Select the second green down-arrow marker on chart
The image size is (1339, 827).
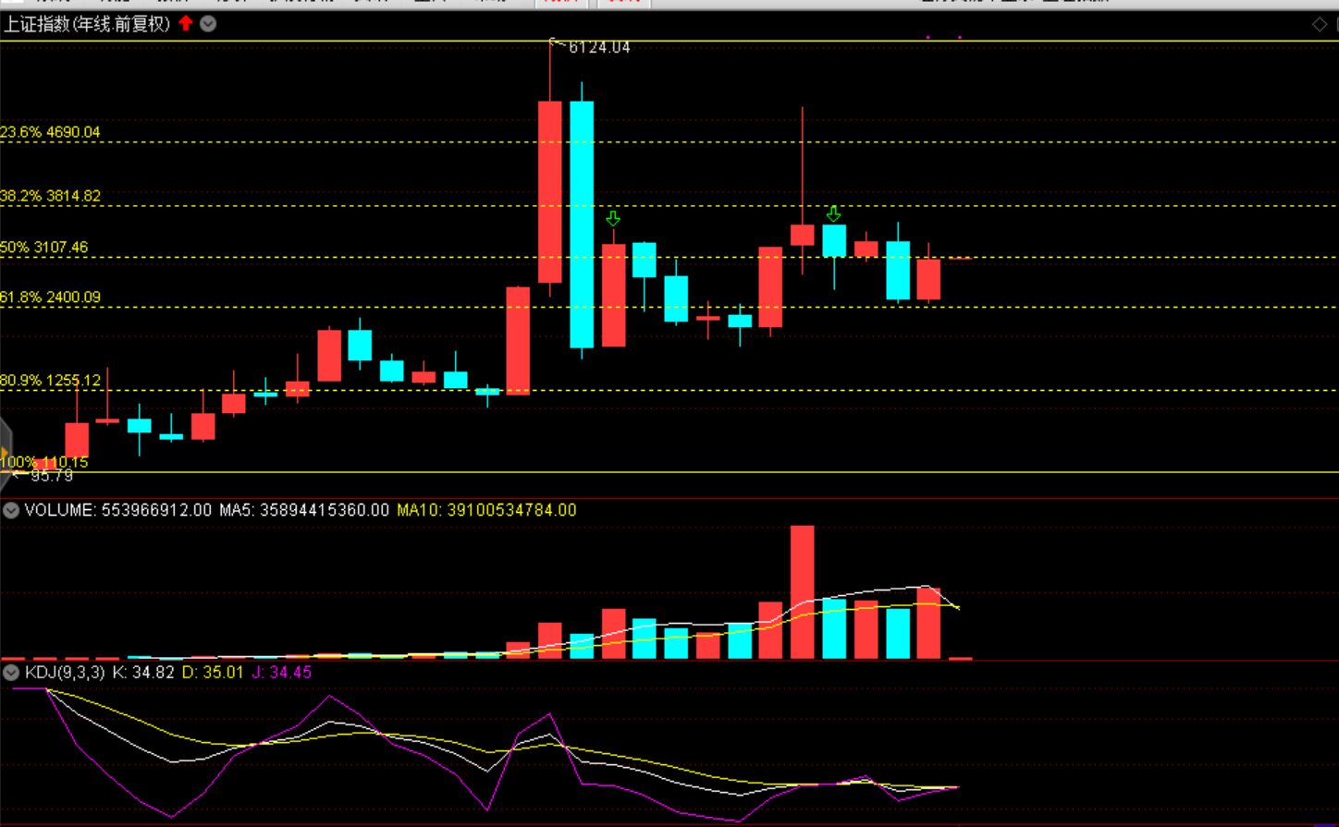point(833,214)
